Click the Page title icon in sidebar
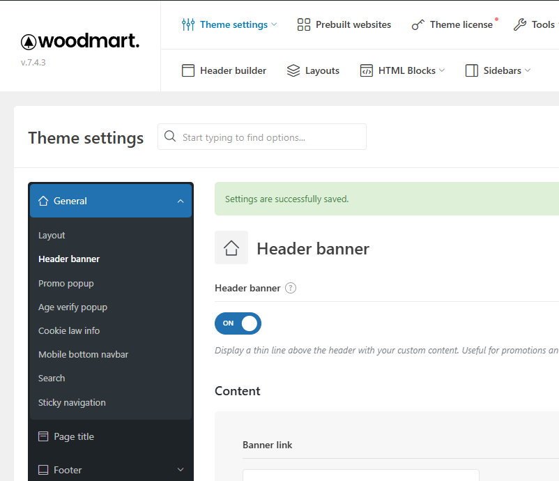 coord(43,436)
